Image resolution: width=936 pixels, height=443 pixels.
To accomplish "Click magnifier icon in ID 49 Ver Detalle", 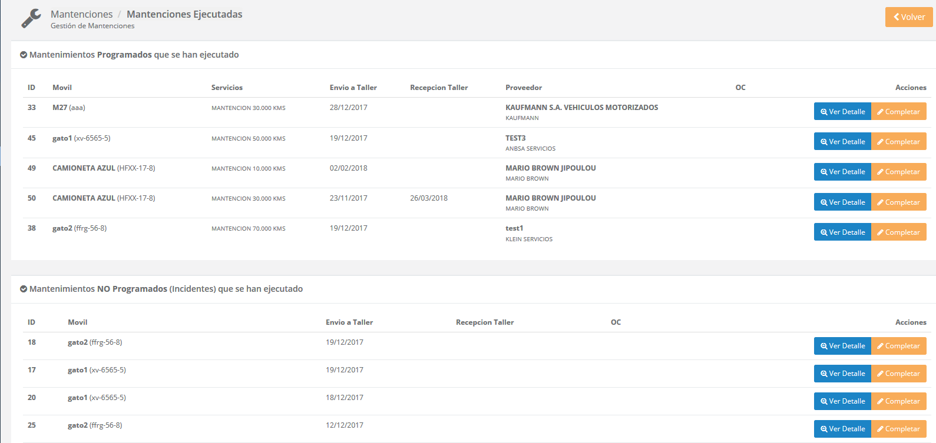I will click(823, 172).
